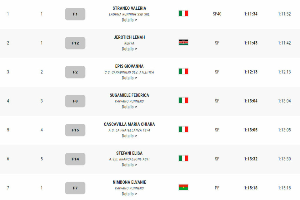Click the Italian flag beside Stefani Elisa
The height and width of the screenshot is (200, 300).
[183, 158]
